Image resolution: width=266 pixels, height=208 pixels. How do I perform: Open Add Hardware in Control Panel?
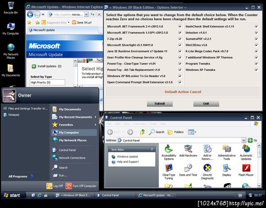point(188,151)
